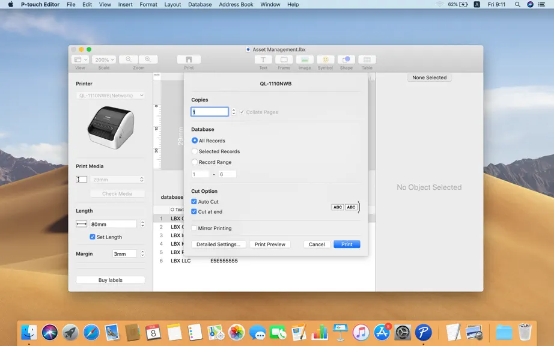
Task: Open Calendar in the dock
Action: coord(153,332)
